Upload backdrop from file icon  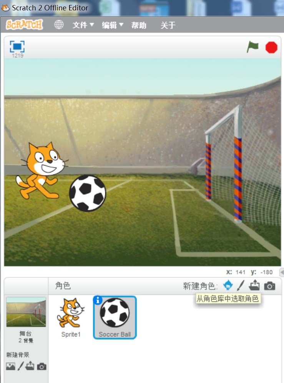[30, 366]
